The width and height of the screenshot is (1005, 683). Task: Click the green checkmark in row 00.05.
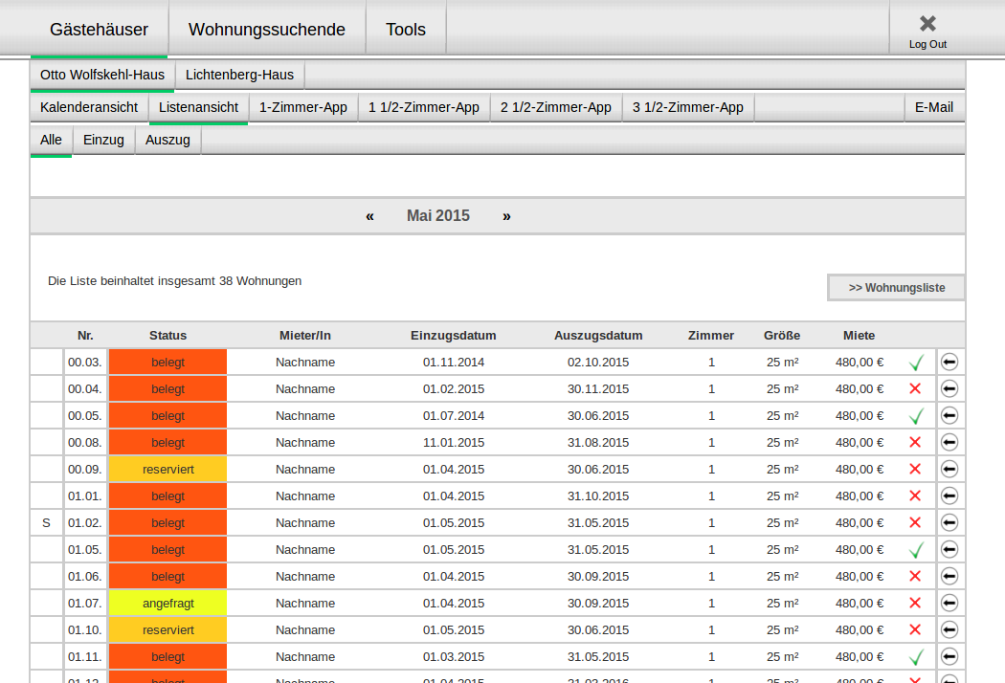coord(915,415)
